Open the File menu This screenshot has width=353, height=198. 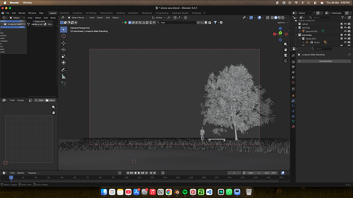click(x=8, y=13)
